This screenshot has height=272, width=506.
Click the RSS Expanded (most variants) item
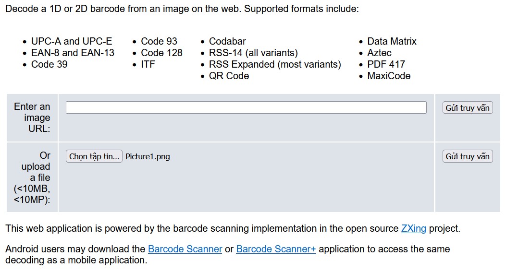275,64
